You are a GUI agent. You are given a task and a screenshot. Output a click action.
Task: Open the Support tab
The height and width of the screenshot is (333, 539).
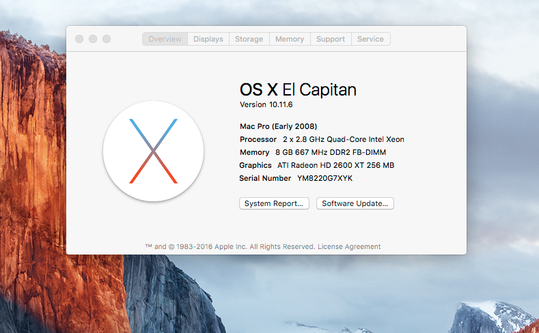(331, 39)
